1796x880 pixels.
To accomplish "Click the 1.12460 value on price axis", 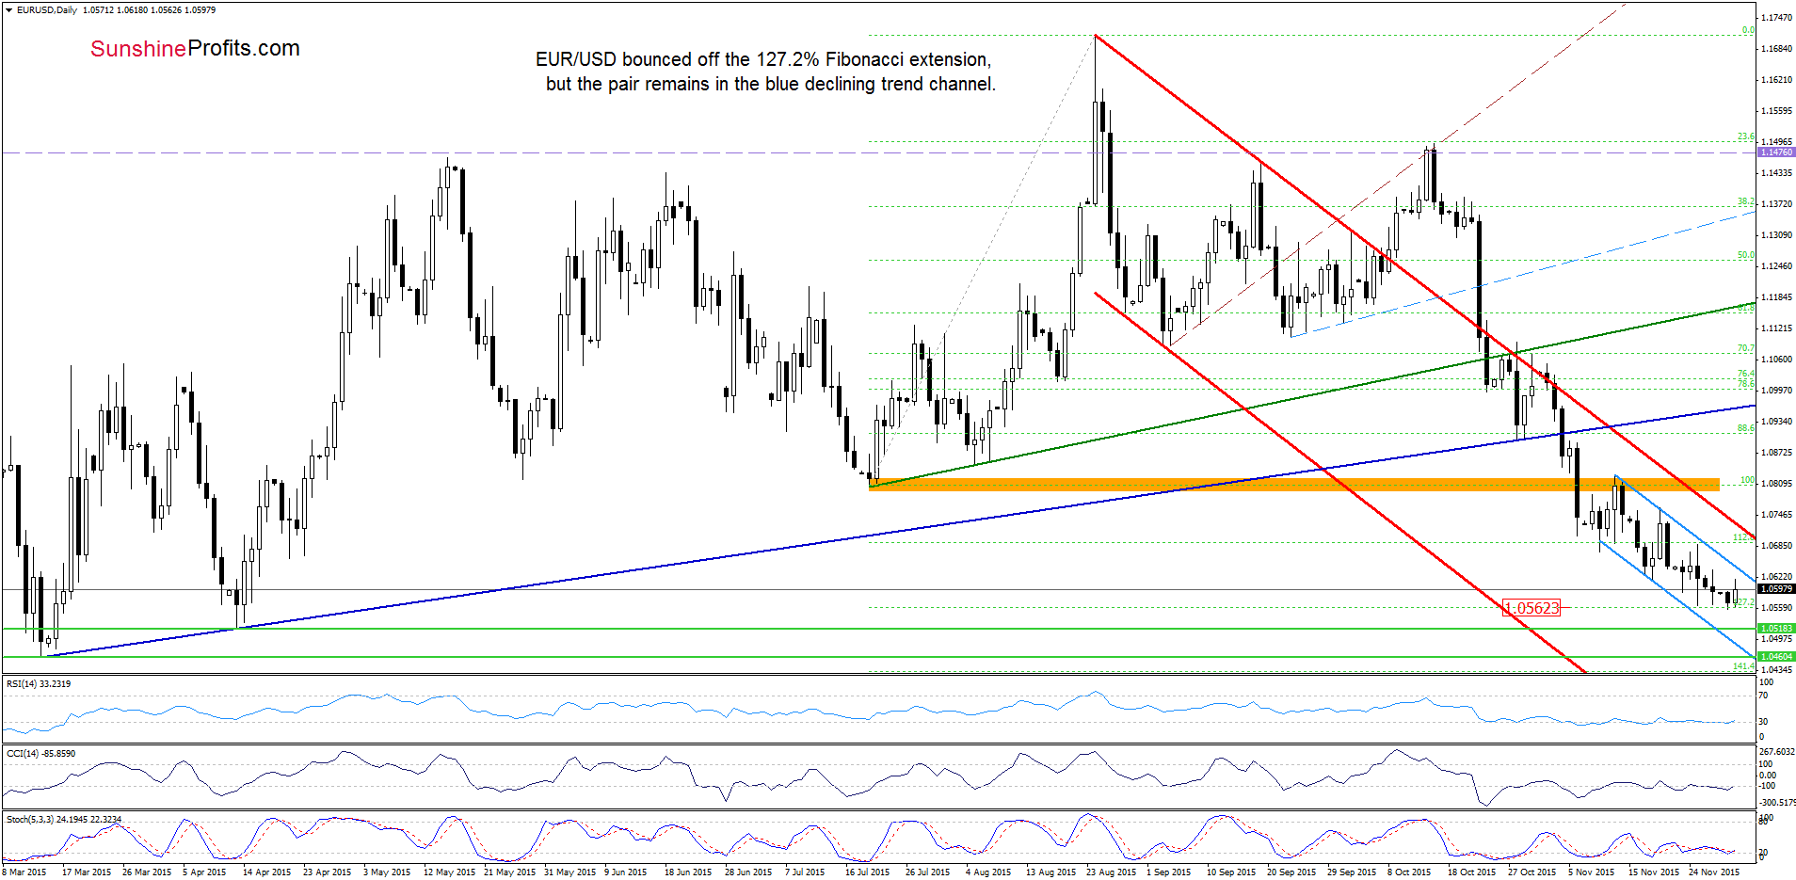I will point(1776,266).
